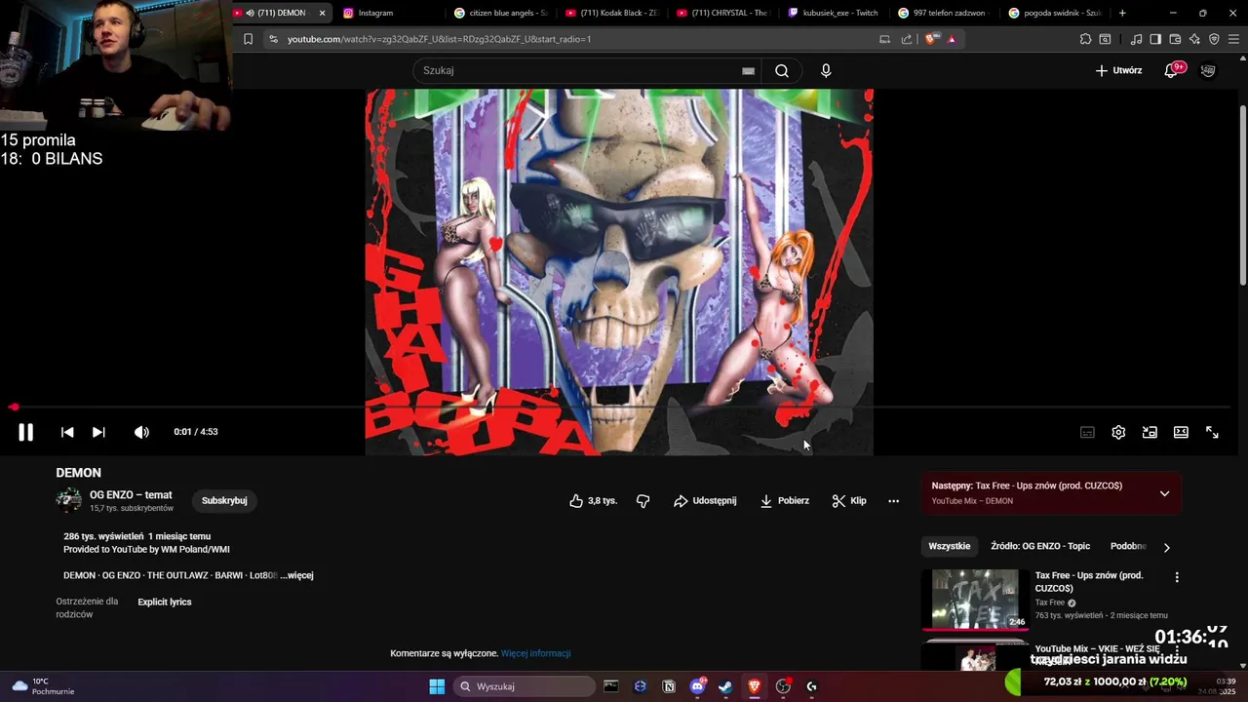Like the video with thumbs up
Viewport: 1248px width, 702px height.
(593, 500)
